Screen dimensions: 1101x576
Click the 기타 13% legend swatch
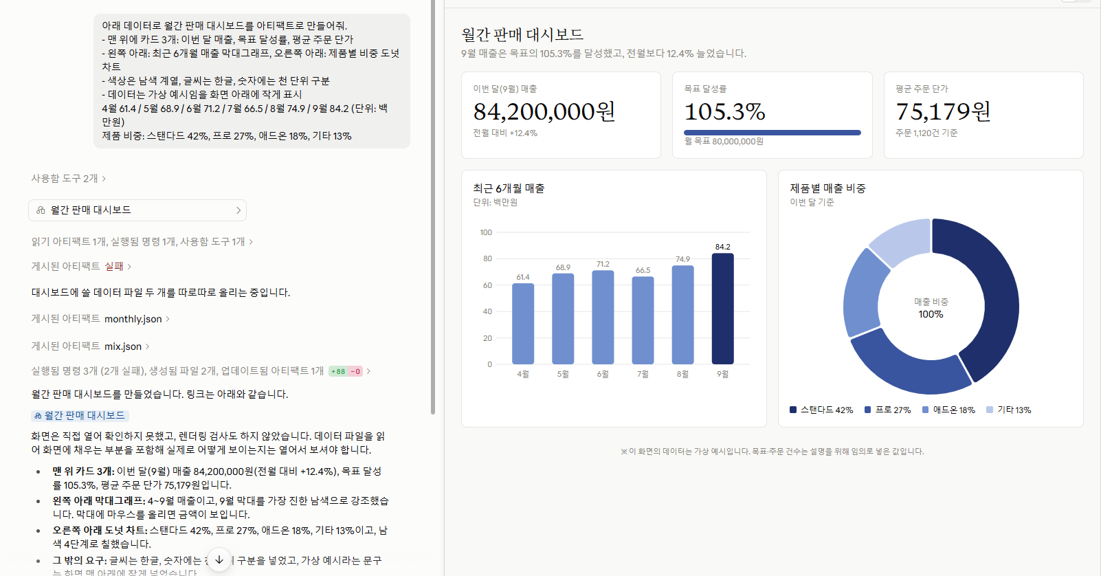pos(990,410)
